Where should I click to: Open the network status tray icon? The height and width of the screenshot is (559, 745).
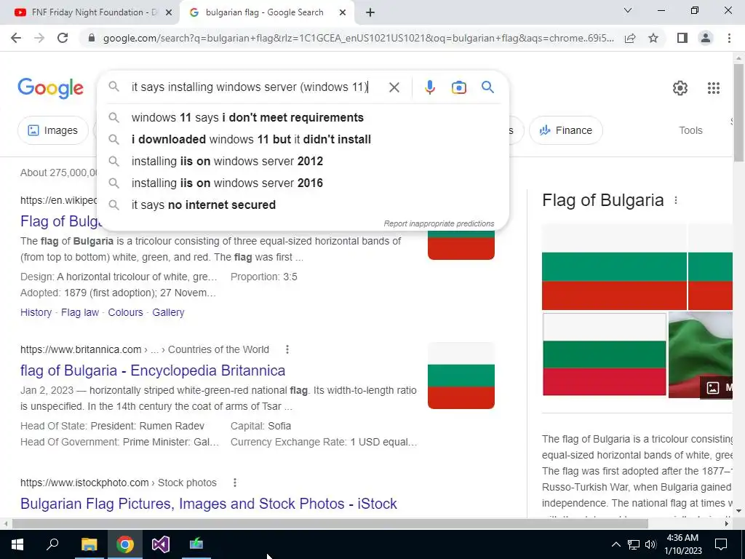point(634,544)
